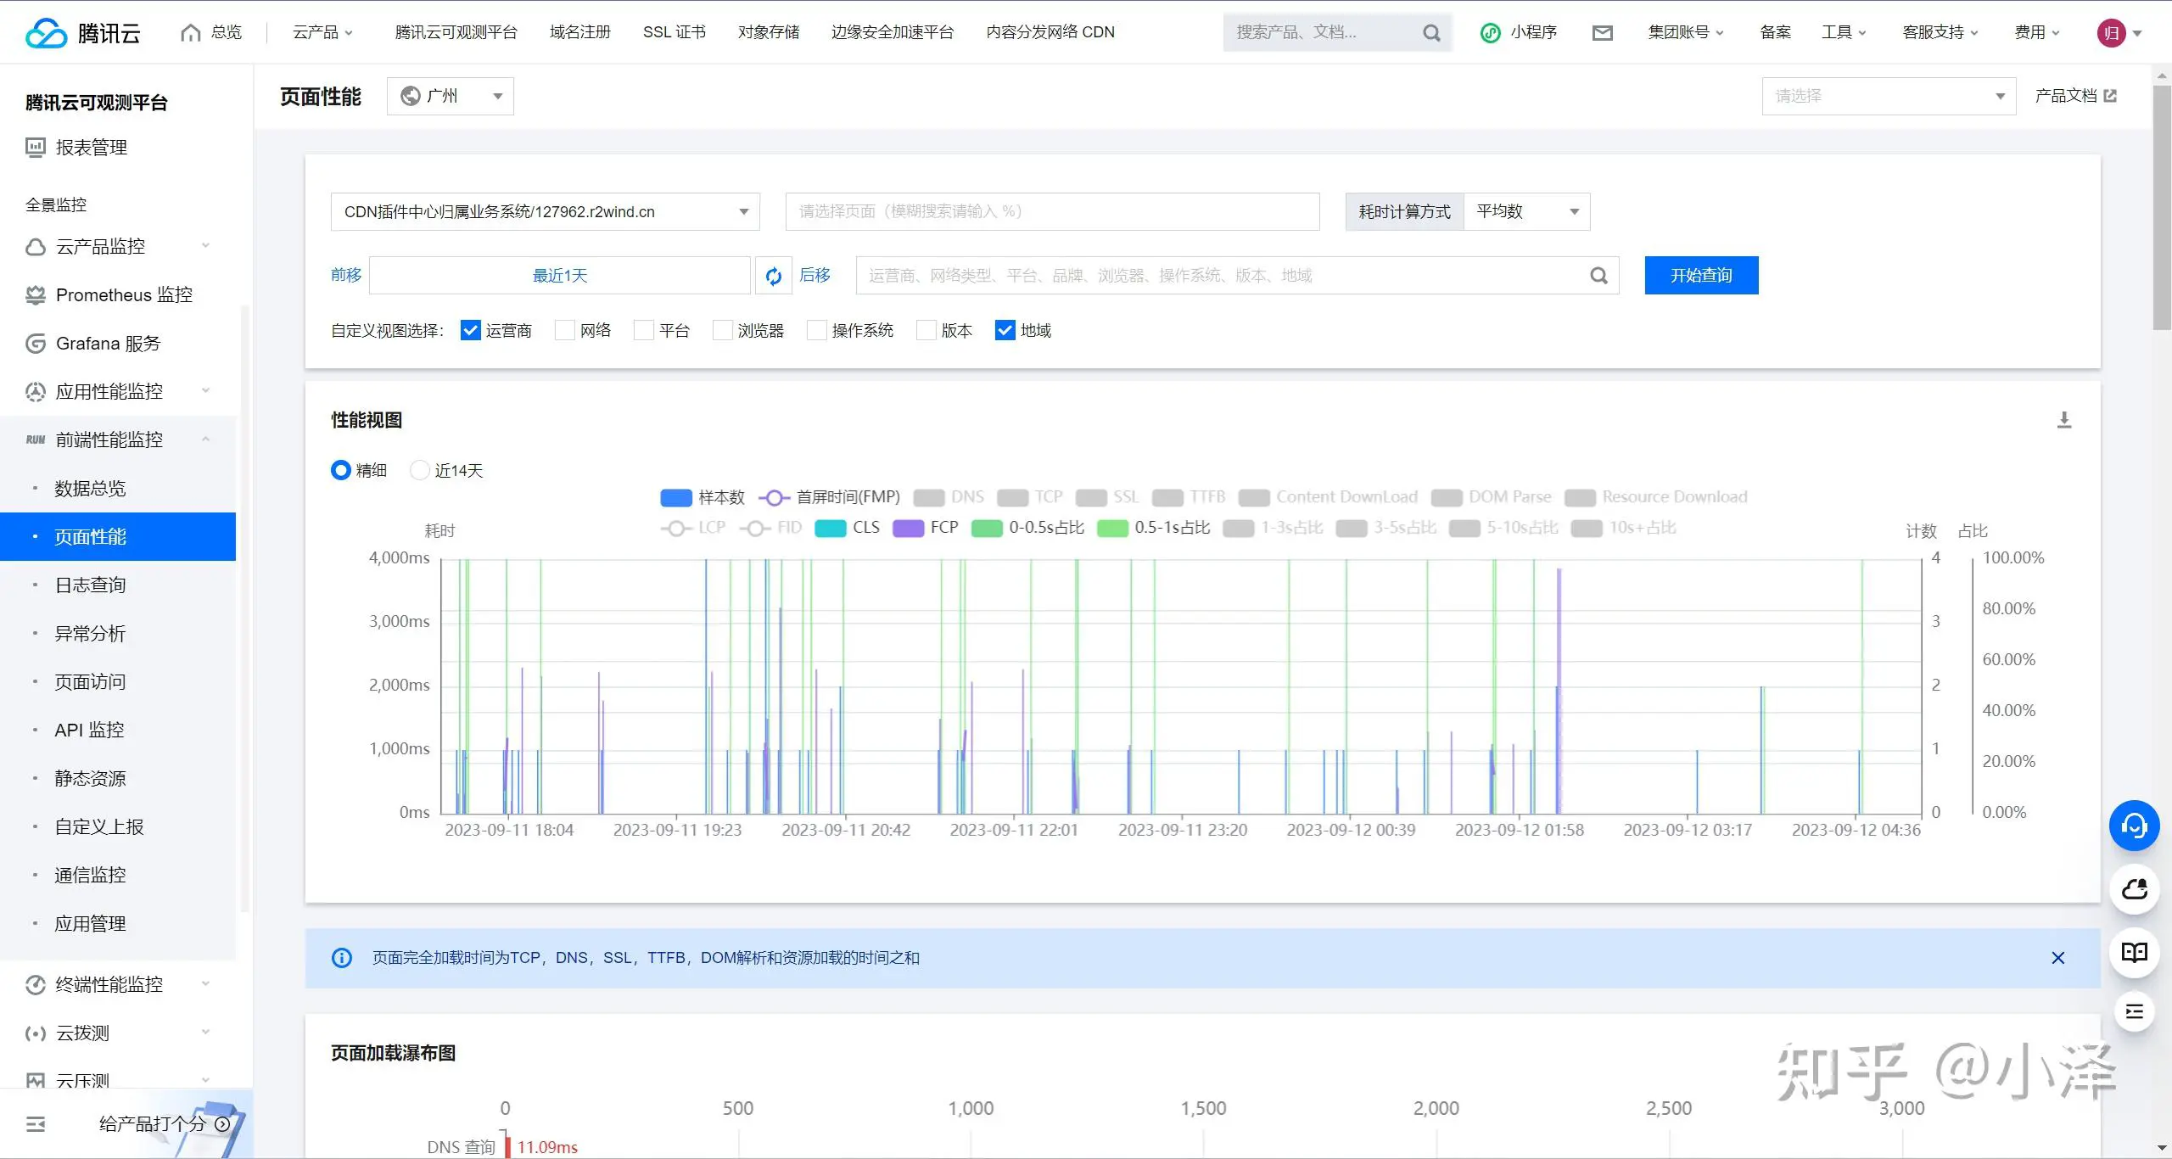The height and width of the screenshot is (1159, 2172).
Task: Collapse sidebar using bottom menu icon
Action: (36, 1124)
